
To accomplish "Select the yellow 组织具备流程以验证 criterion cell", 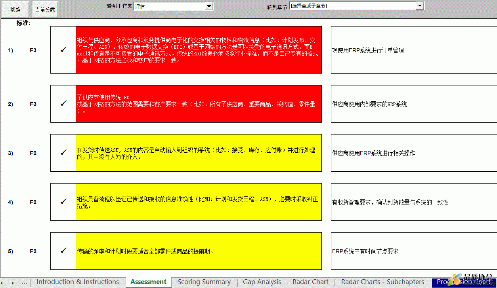I will click(199, 202).
